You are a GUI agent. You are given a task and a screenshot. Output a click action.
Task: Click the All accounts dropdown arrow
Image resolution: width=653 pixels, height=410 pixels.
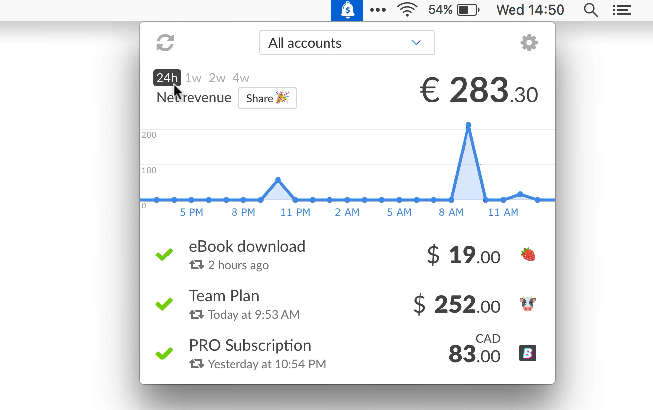(416, 43)
